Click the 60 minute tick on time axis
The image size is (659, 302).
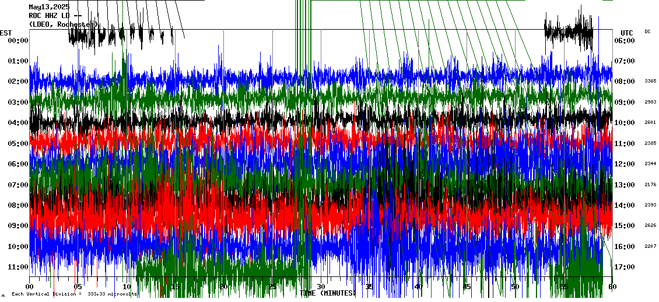611,287
